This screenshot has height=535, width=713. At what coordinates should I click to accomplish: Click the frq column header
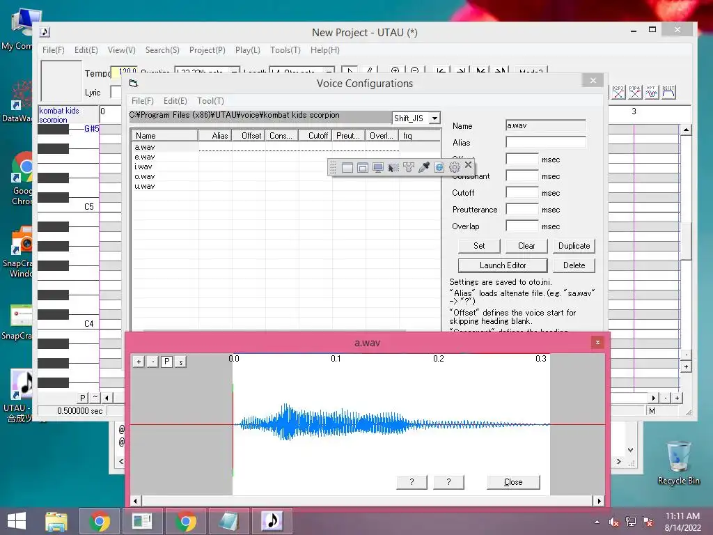click(x=420, y=136)
